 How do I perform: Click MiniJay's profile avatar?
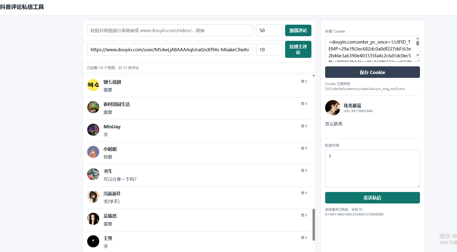pos(93,130)
